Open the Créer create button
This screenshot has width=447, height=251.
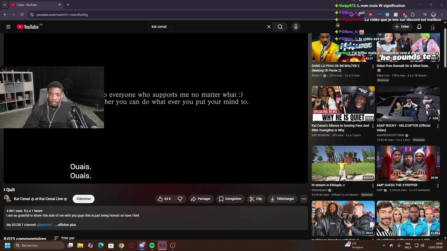(x=402, y=27)
